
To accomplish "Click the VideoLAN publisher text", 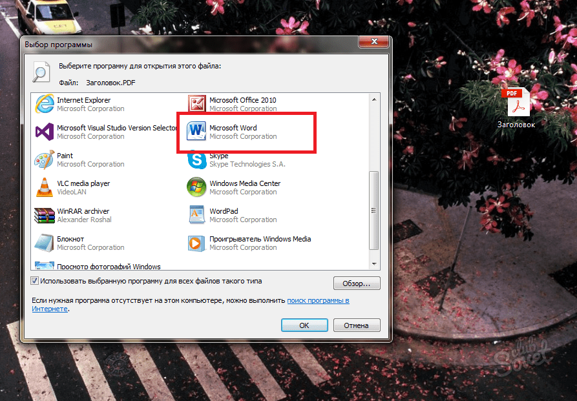I will click(x=72, y=192).
